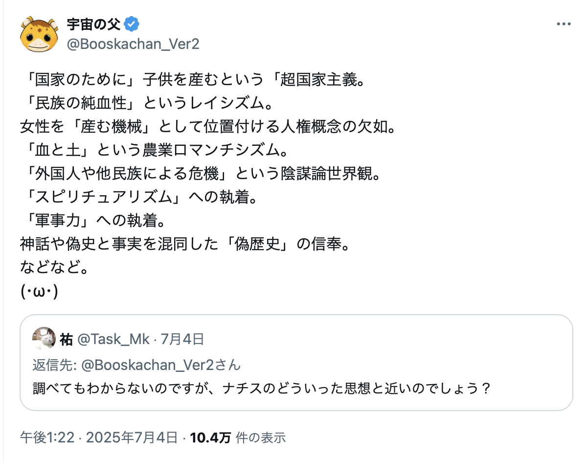586x463 pixels.
Task: Click the 「軍事力」への執着 line
Action: click(94, 220)
